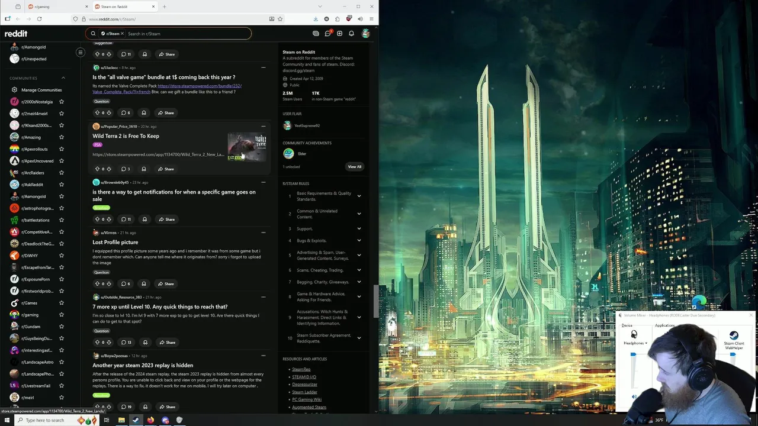
Task: Open Windows Start menu
Action: click(7, 420)
